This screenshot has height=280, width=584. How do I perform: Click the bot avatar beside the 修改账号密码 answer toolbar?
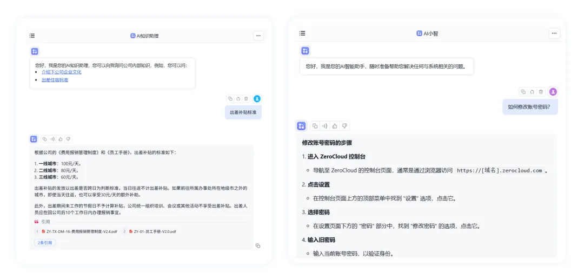(x=301, y=126)
